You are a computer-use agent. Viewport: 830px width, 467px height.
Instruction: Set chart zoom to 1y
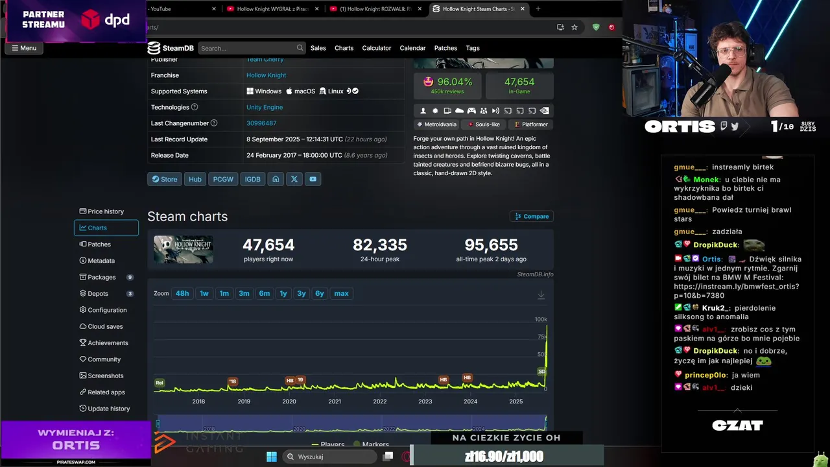[283, 294]
